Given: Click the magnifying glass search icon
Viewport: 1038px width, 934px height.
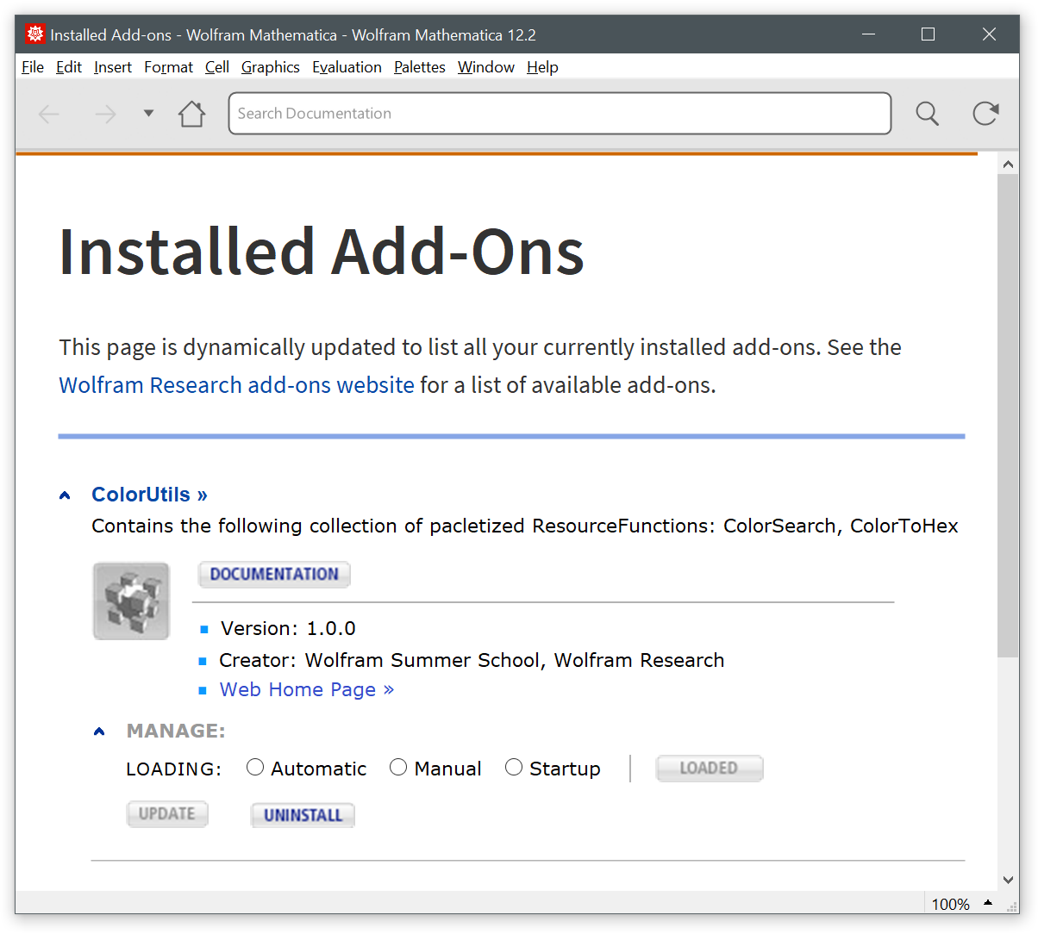Looking at the screenshot, I should click(x=927, y=114).
